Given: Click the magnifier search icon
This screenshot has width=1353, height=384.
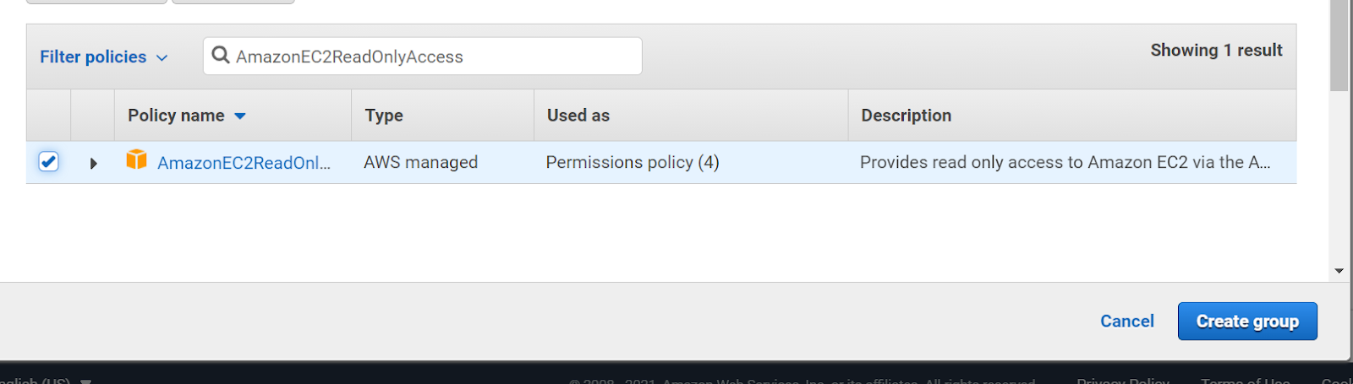Looking at the screenshot, I should coord(221,56).
